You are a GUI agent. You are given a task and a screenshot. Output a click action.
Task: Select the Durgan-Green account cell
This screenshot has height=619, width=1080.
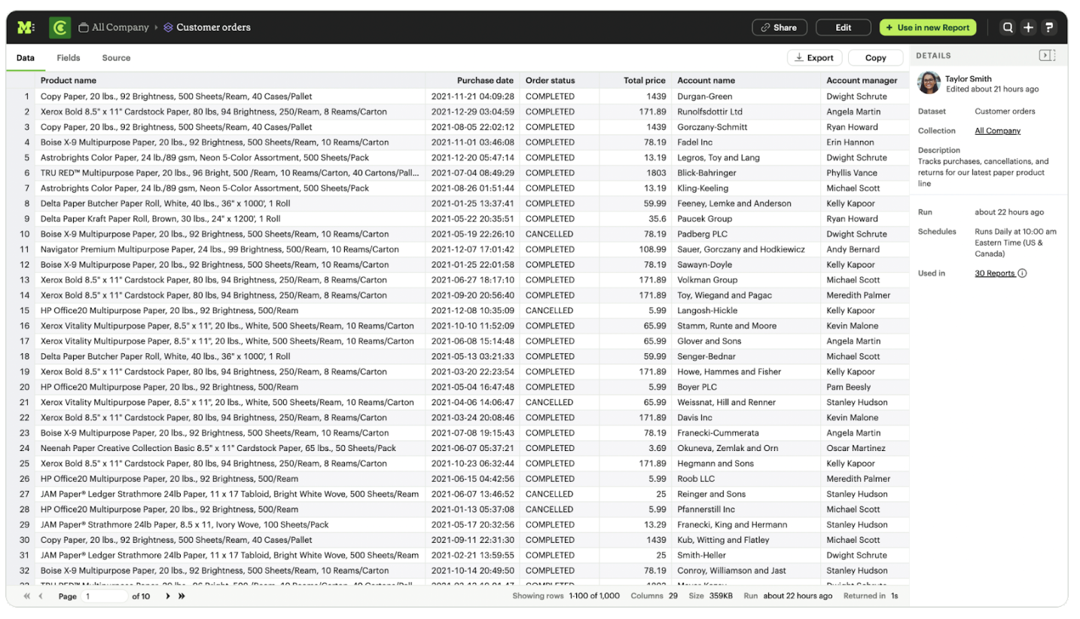pyautogui.click(x=746, y=96)
